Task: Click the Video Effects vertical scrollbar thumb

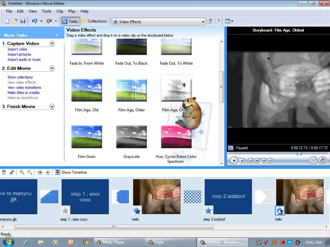Action: 221,87
